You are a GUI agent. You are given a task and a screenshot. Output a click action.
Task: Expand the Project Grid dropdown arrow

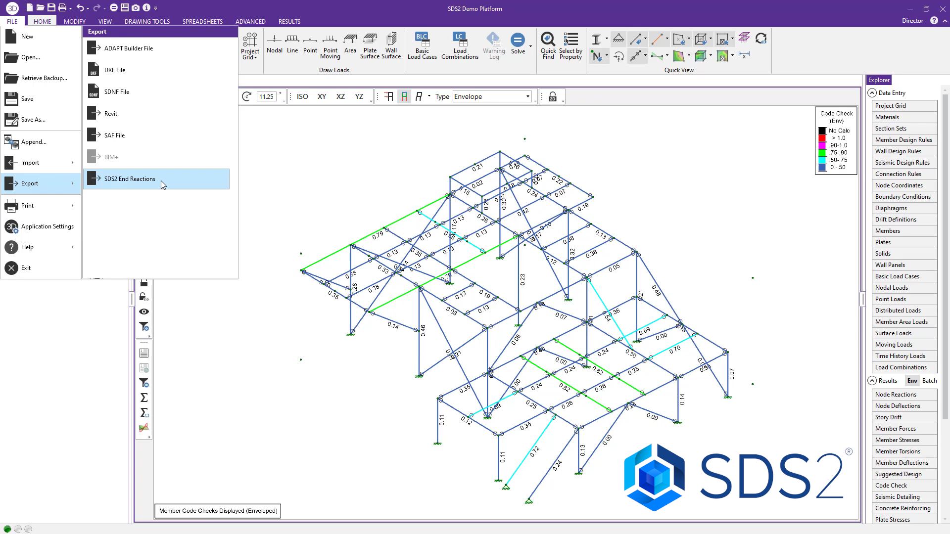(x=255, y=58)
